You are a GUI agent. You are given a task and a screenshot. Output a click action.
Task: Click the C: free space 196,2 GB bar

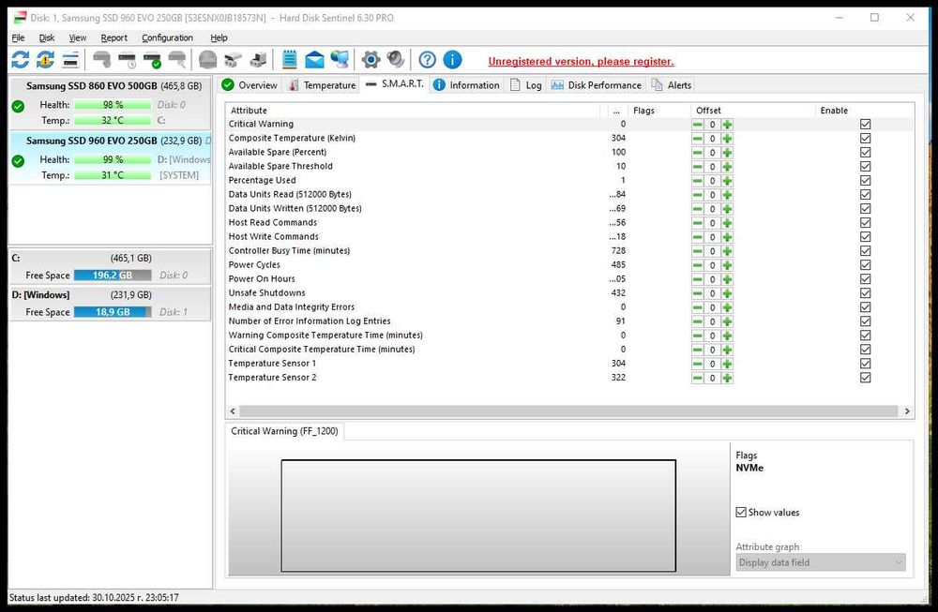point(113,276)
